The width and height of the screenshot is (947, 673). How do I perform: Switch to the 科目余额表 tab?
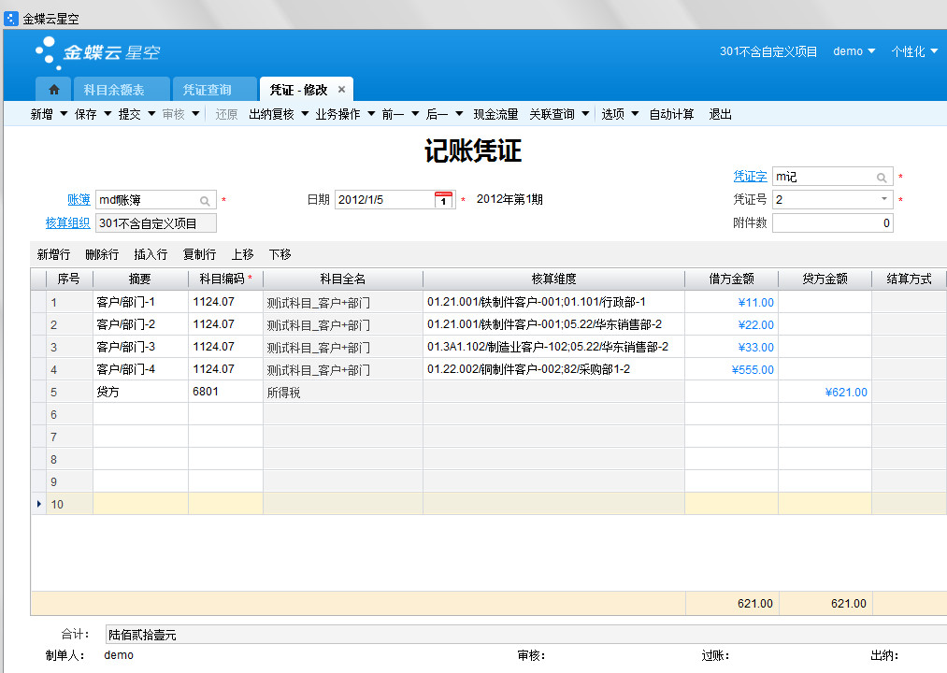114,90
